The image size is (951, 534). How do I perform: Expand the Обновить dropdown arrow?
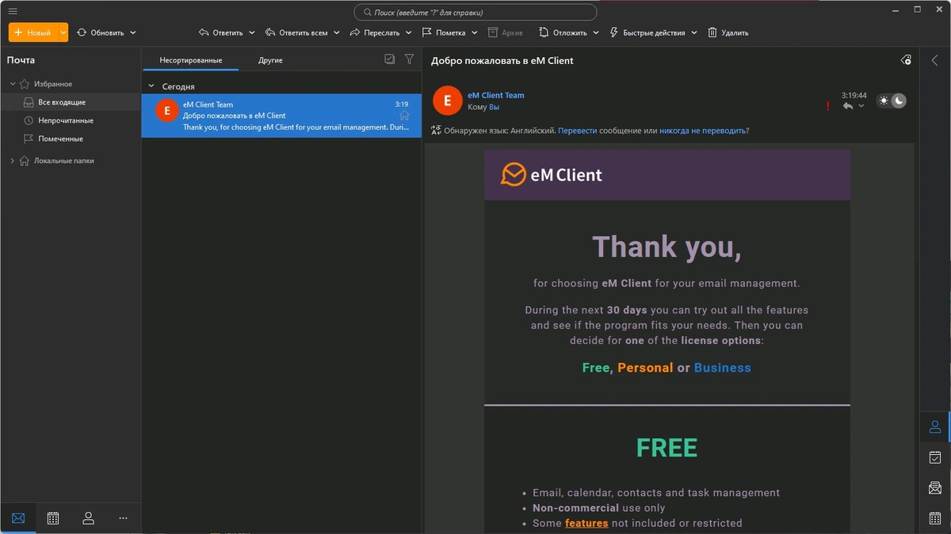click(x=133, y=32)
